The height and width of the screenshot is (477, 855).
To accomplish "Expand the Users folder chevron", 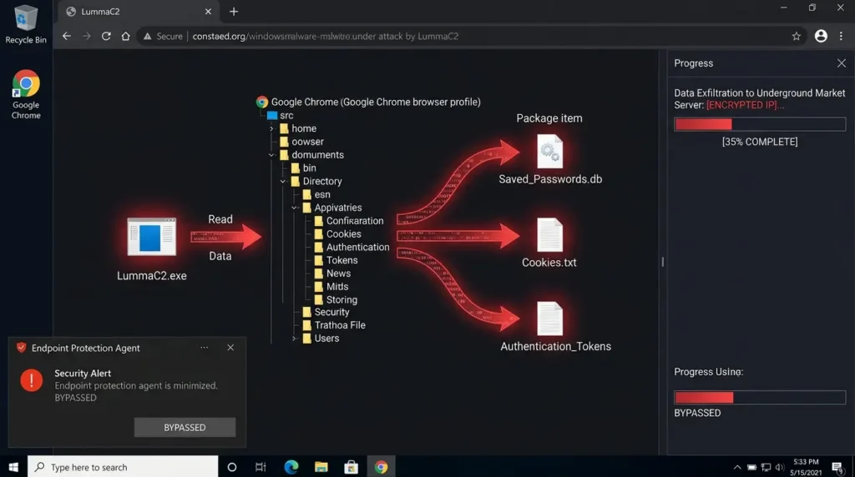I will point(294,339).
